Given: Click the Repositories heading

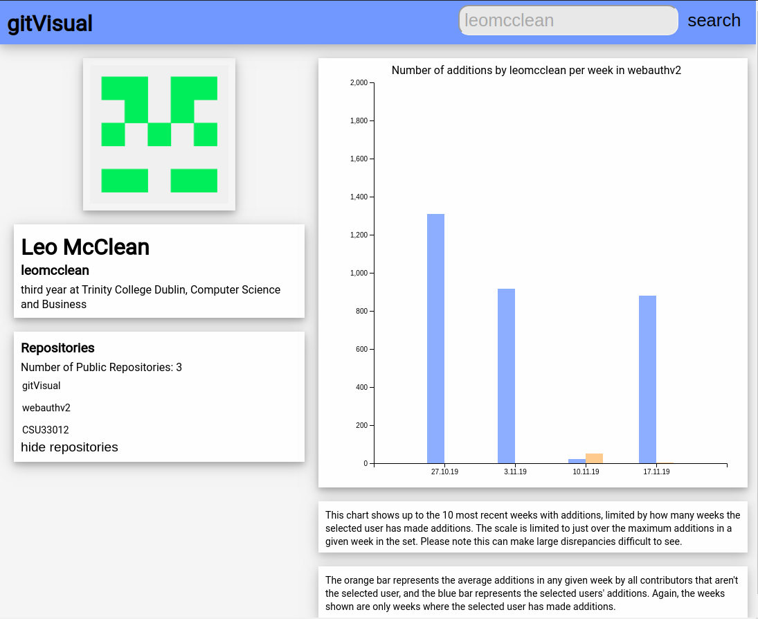Looking at the screenshot, I should coord(57,348).
